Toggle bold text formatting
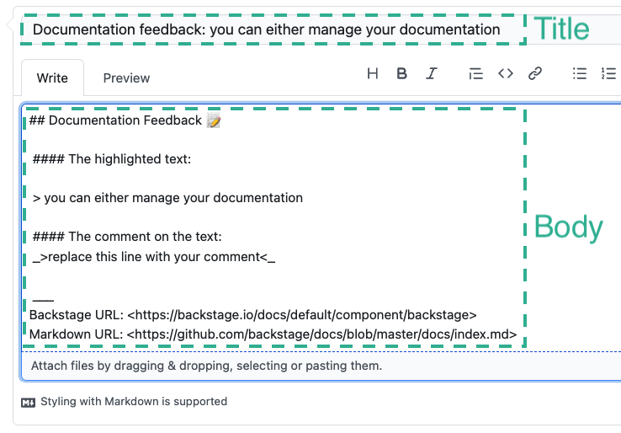621x433 pixels. point(402,73)
